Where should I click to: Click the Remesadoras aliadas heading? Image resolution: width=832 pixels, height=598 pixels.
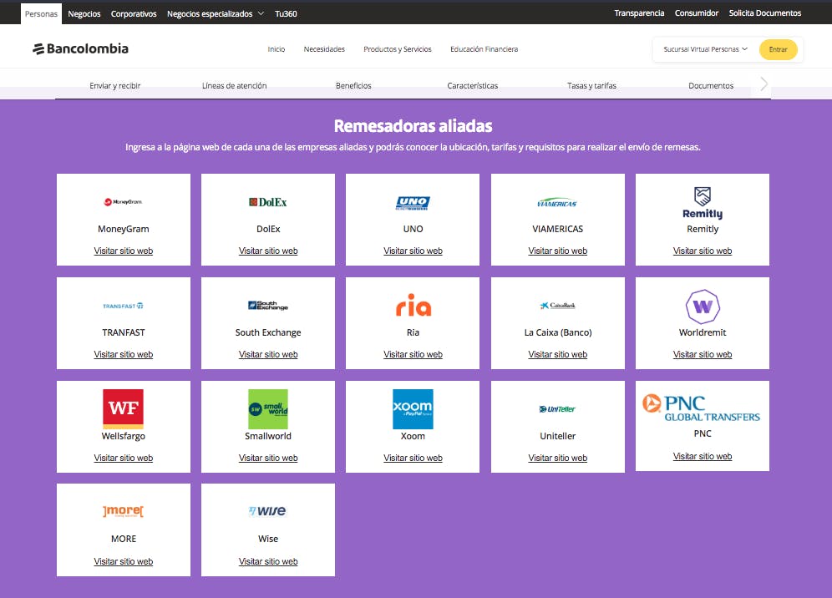click(413, 126)
